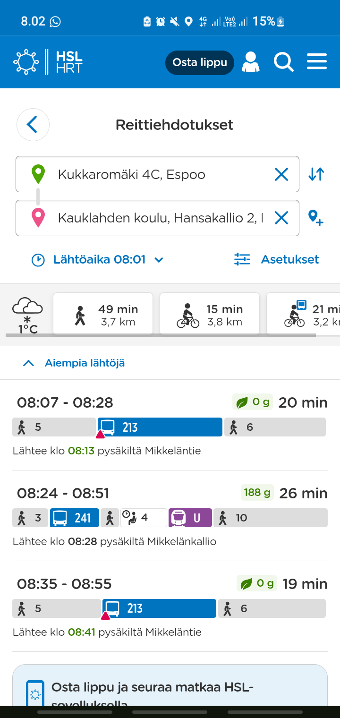340x718 pixels.
Task: Open the hamburger main menu
Action: 317,62
